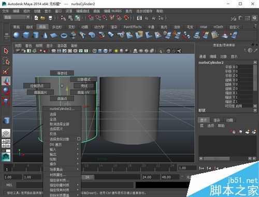Open the 着色 viewport menu
The image size is (259, 197).
click(28, 46)
